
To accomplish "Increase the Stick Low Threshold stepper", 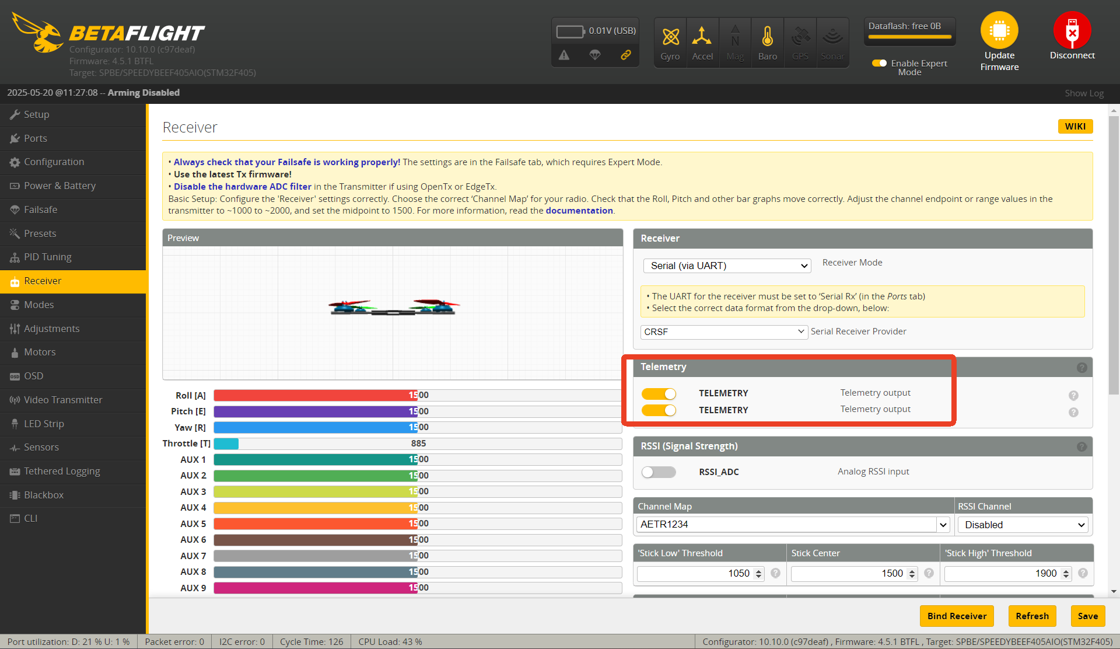I will pyautogui.click(x=759, y=571).
